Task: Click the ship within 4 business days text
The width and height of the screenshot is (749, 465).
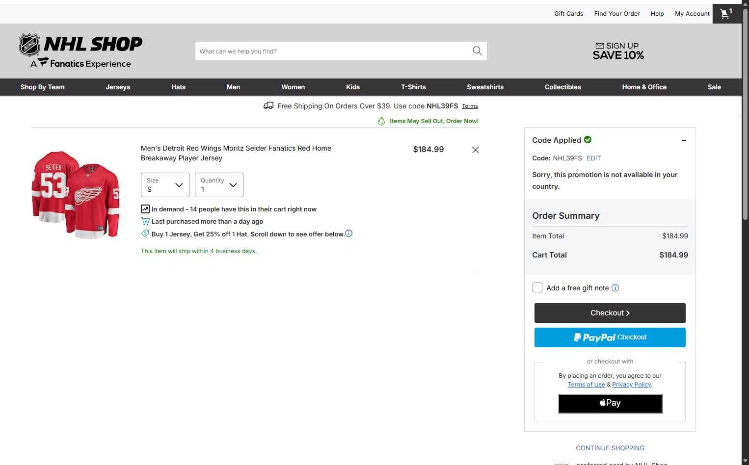Action: point(199,251)
